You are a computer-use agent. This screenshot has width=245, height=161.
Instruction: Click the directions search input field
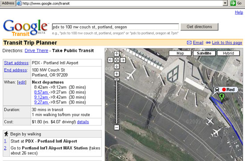115,27
